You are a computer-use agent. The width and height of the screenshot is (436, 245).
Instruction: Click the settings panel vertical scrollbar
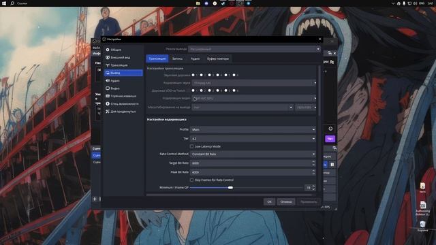tap(320, 91)
